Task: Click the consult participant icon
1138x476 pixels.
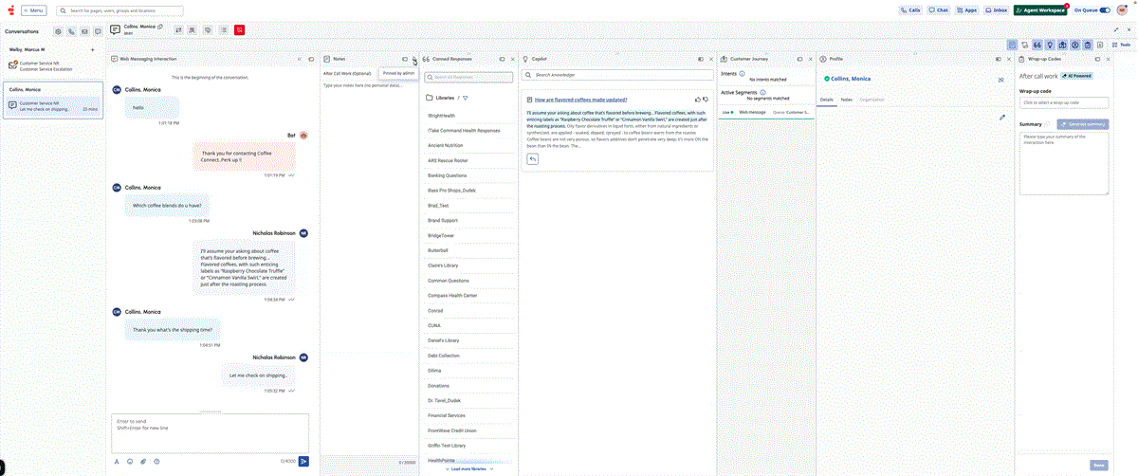Action: pyautogui.click(x=193, y=30)
